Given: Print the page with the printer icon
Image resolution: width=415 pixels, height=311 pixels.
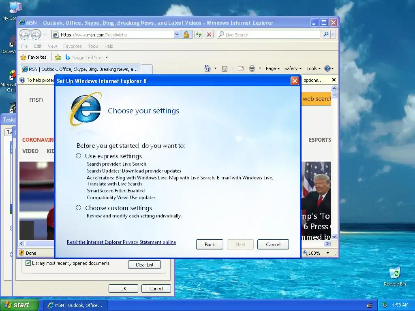Looking at the screenshot, I should (x=252, y=68).
